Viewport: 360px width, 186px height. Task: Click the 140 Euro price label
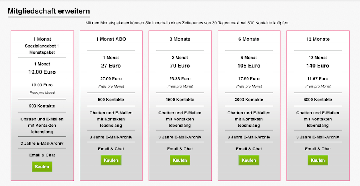(318, 66)
